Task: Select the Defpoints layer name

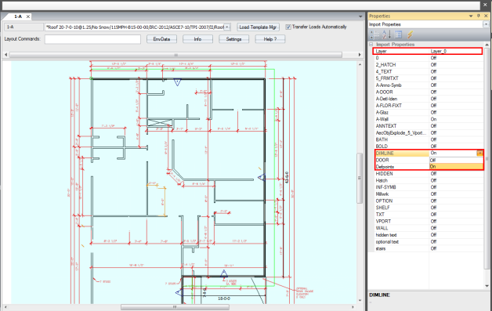Action: click(x=385, y=167)
